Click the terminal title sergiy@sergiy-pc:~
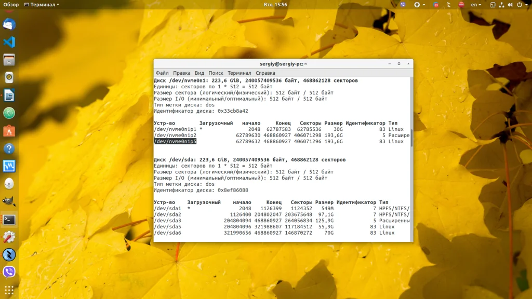 (283, 64)
